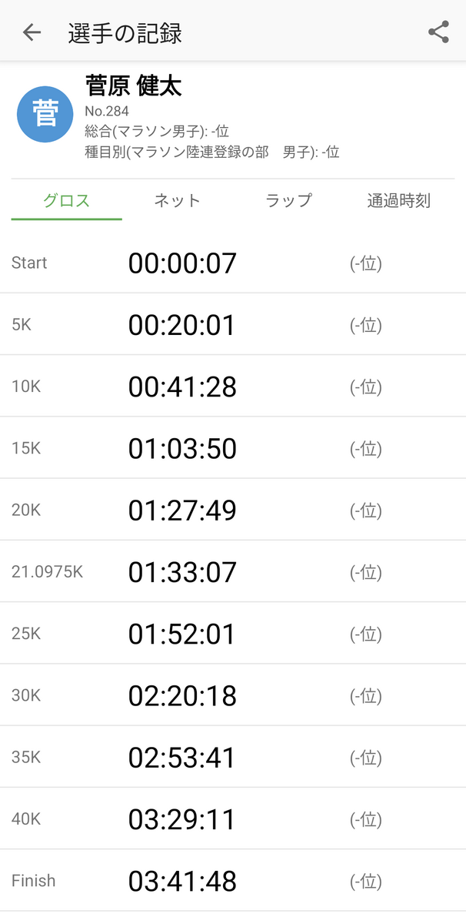The height and width of the screenshot is (924, 466).
Task: Select the グロス tab
Action: [67, 201]
